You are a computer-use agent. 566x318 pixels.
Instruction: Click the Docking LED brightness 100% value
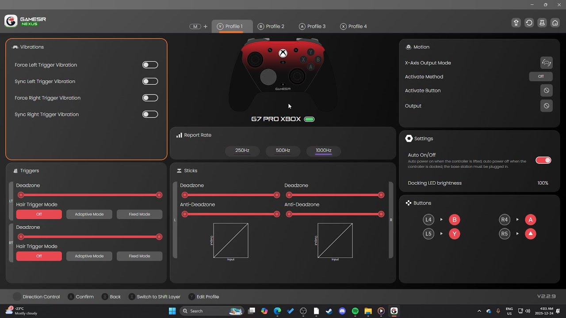pos(543,183)
